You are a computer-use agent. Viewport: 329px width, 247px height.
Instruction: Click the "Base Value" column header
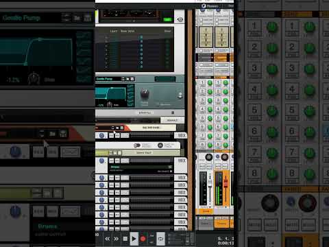(127, 31)
